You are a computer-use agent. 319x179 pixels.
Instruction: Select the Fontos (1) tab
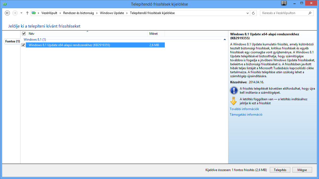(x=12, y=41)
